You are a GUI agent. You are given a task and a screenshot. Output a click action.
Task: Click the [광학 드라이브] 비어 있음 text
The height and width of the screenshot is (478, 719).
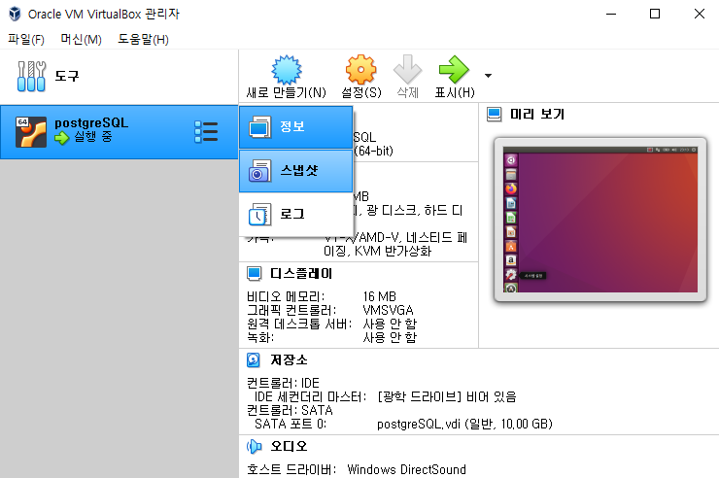[x=447, y=396]
